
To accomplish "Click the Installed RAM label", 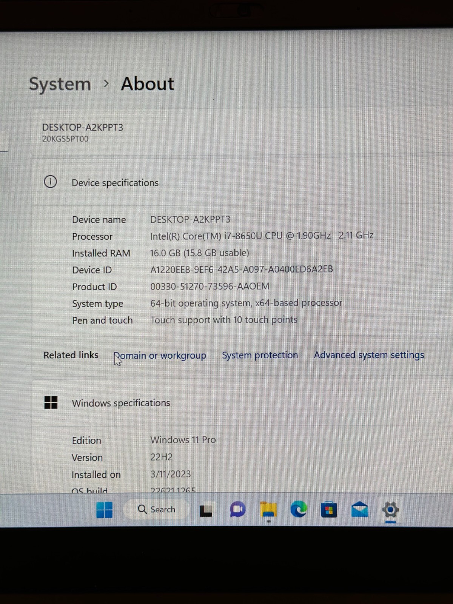I will (x=101, y=253).
